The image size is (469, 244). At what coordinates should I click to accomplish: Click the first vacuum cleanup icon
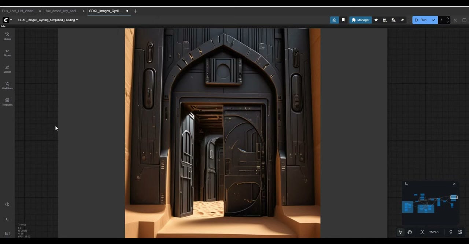[385, 20]
